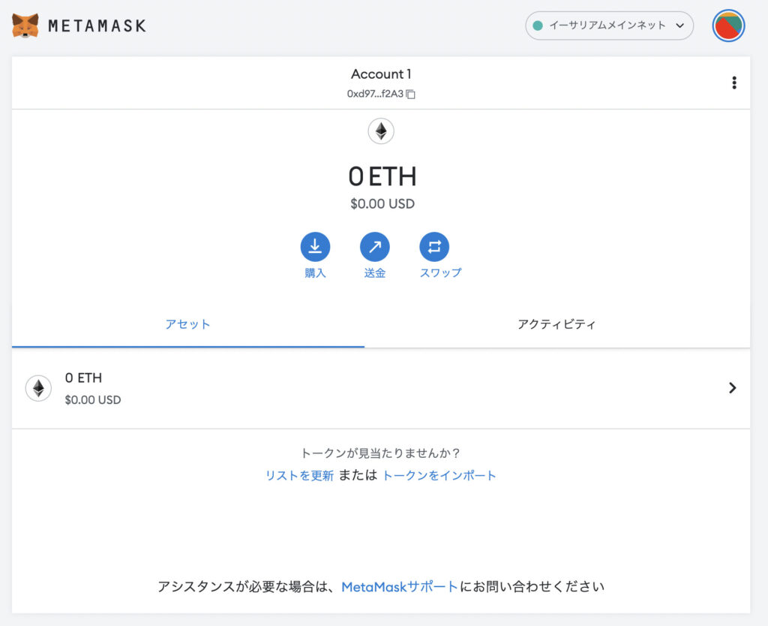Screen dimensions: 768x626
Task: Click the トークンをインポート link
Action: [x=439, y=475]
